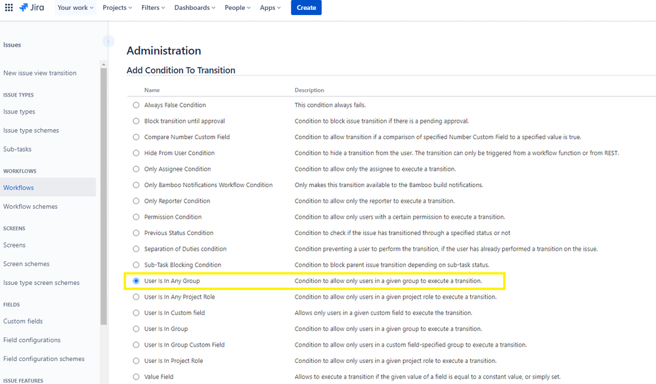656x384 pixels.
Task: Open the Projects dropdown
Action: (117, 7)
